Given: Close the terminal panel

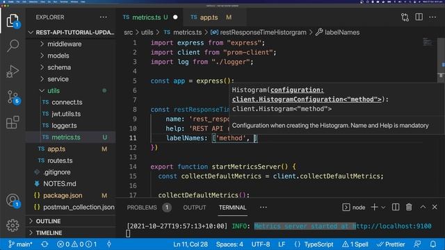Looking at the screenshot, I should 435,207.
